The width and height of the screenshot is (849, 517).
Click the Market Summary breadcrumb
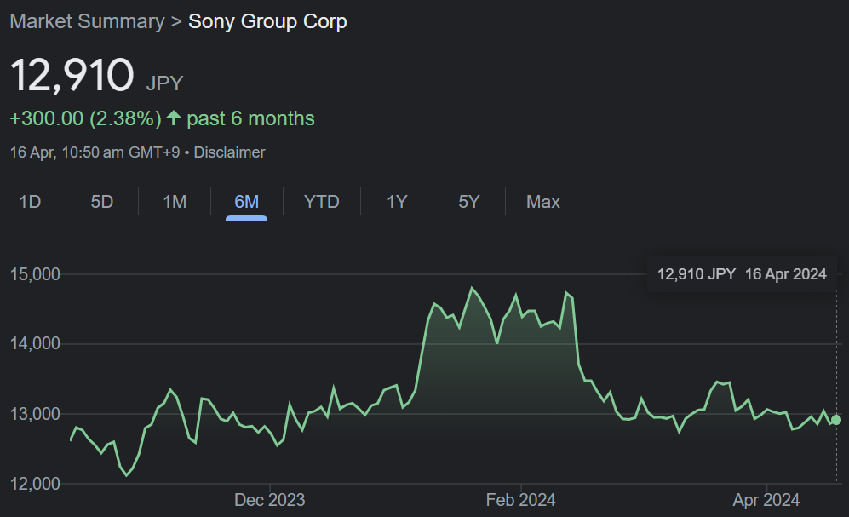tap(87, 21)
